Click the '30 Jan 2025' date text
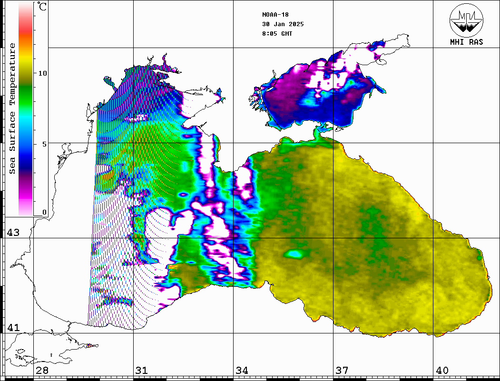This screenshot has height=381, width=500. click(x=283, y=24)
